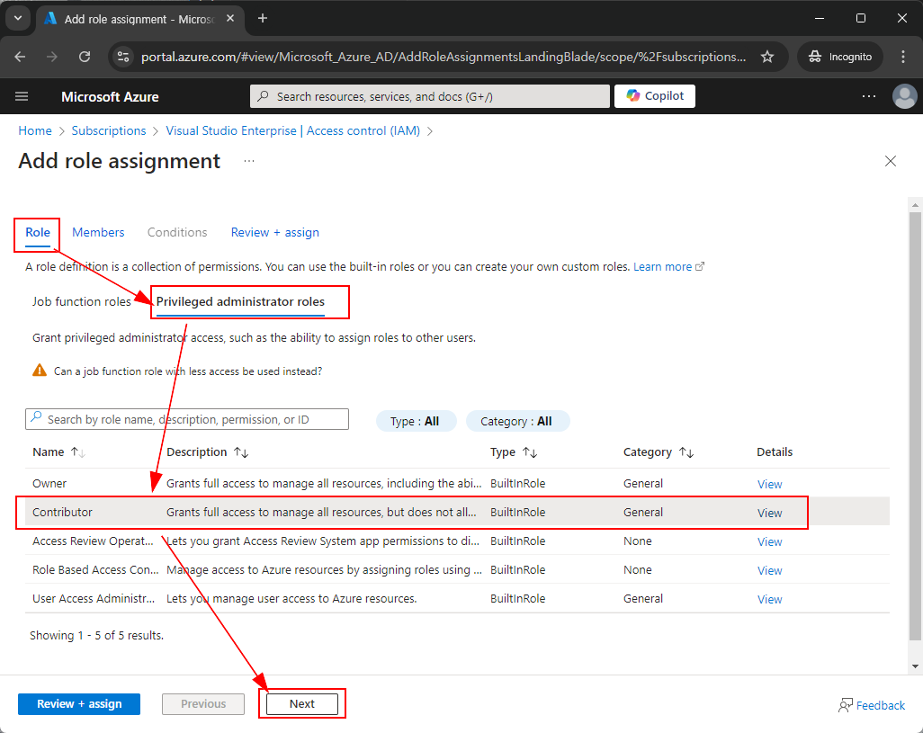This screenshot has height=733, width=923.
Task: View details for User Access Administrator
Action: coord(769,600)
